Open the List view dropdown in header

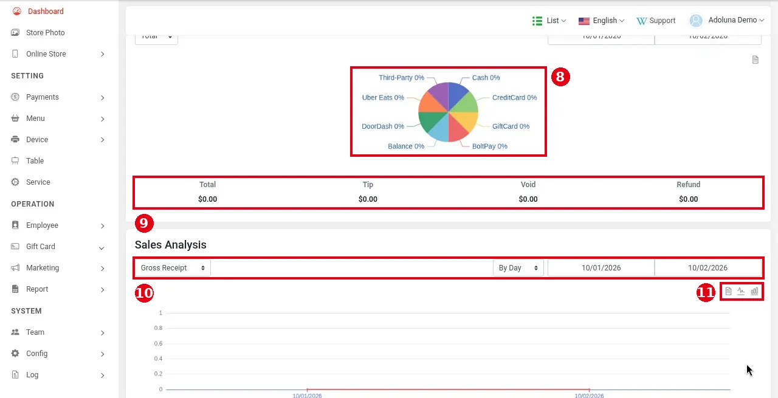(x=549, y=21)
